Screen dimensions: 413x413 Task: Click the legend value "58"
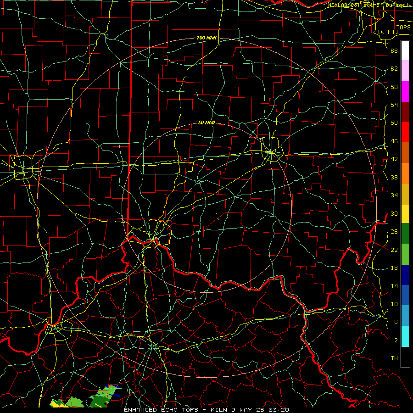(394, 87)
